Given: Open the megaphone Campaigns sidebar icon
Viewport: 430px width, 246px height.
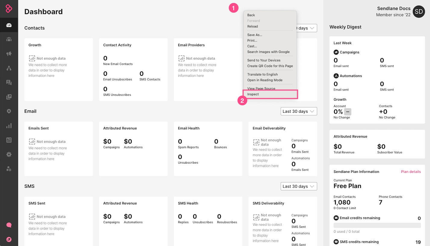Looking at the screenshot, I should tap(9, 54).
